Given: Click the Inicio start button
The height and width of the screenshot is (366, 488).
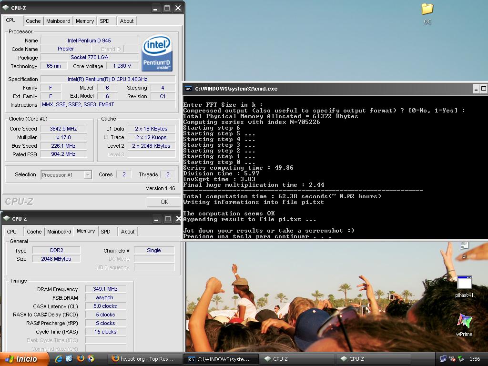Looking at the screenshot, I should [x=24, y=359].
